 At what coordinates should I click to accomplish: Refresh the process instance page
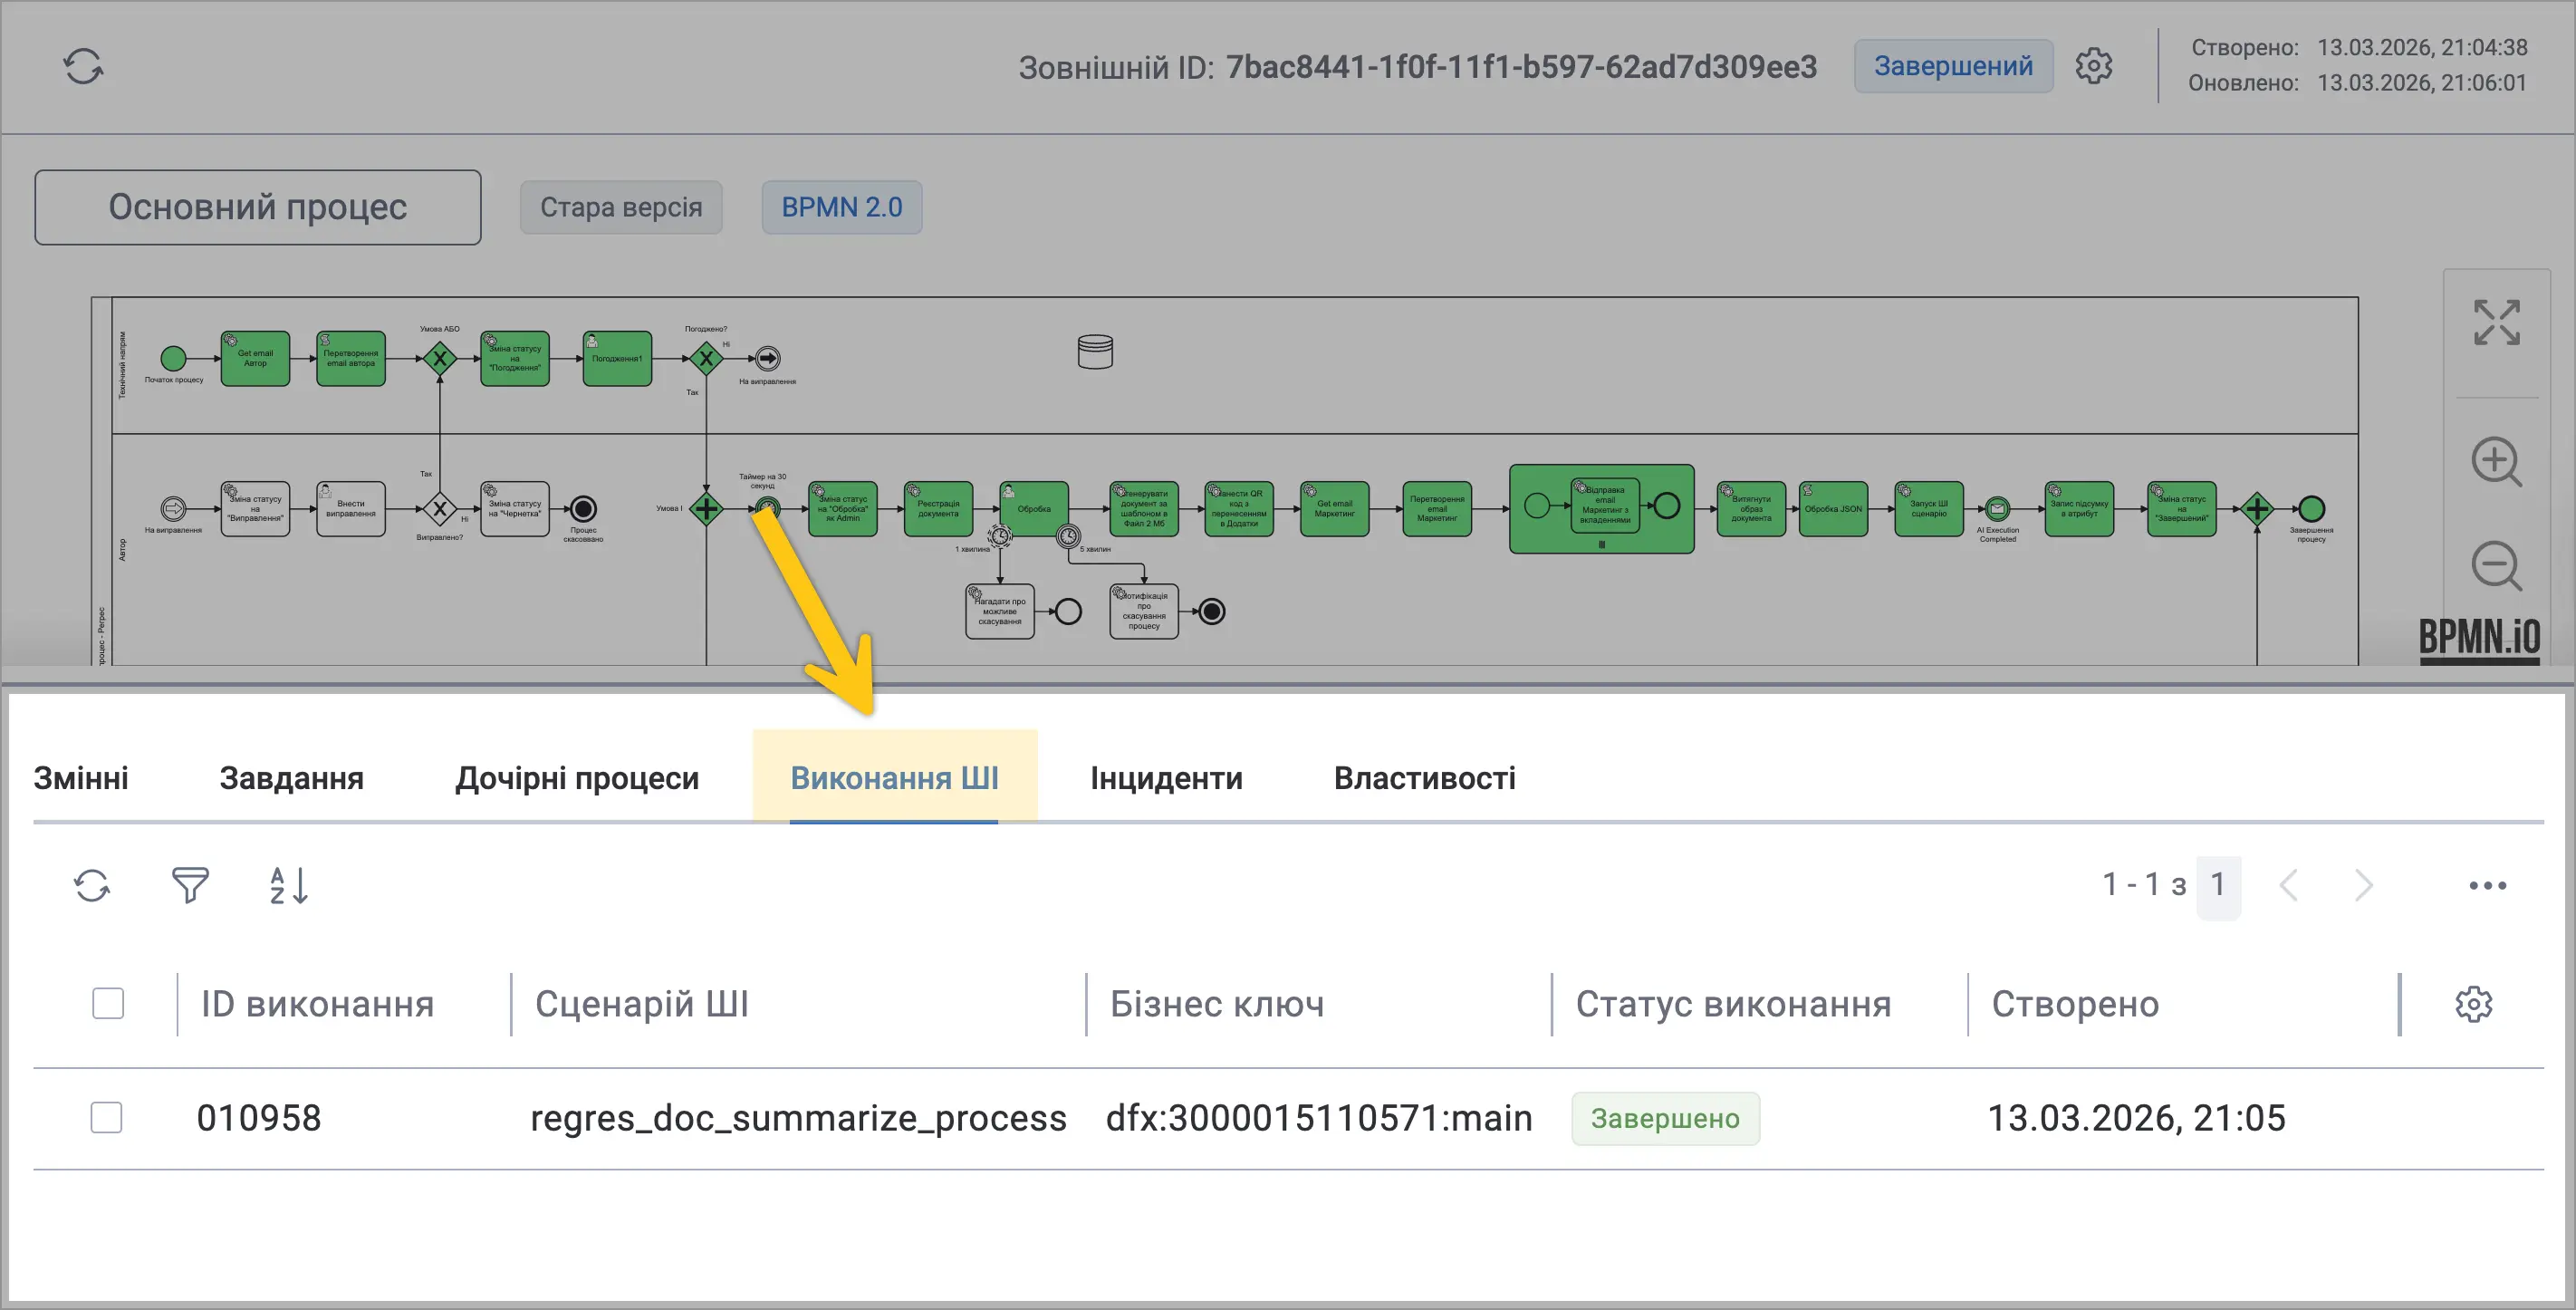83,67
